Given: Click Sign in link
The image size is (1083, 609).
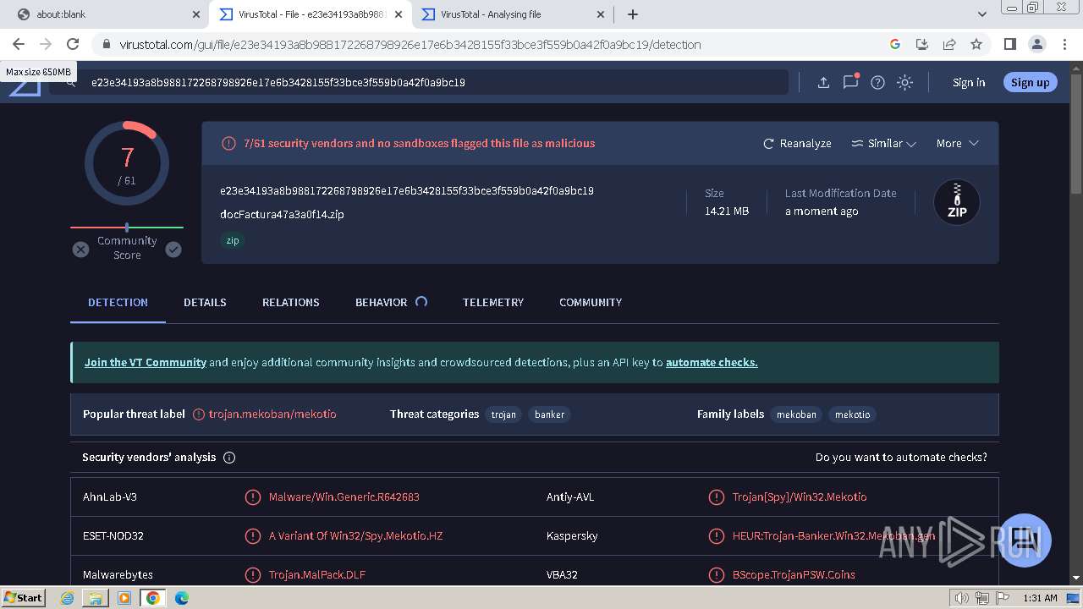Looking at the screenshot, I should [969, 82].
